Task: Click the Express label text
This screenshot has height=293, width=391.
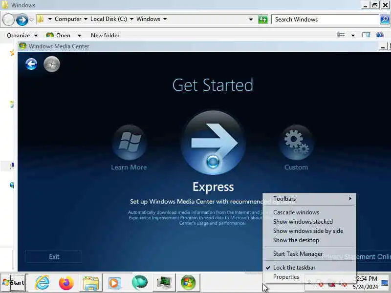Action: tap(213, 187)
